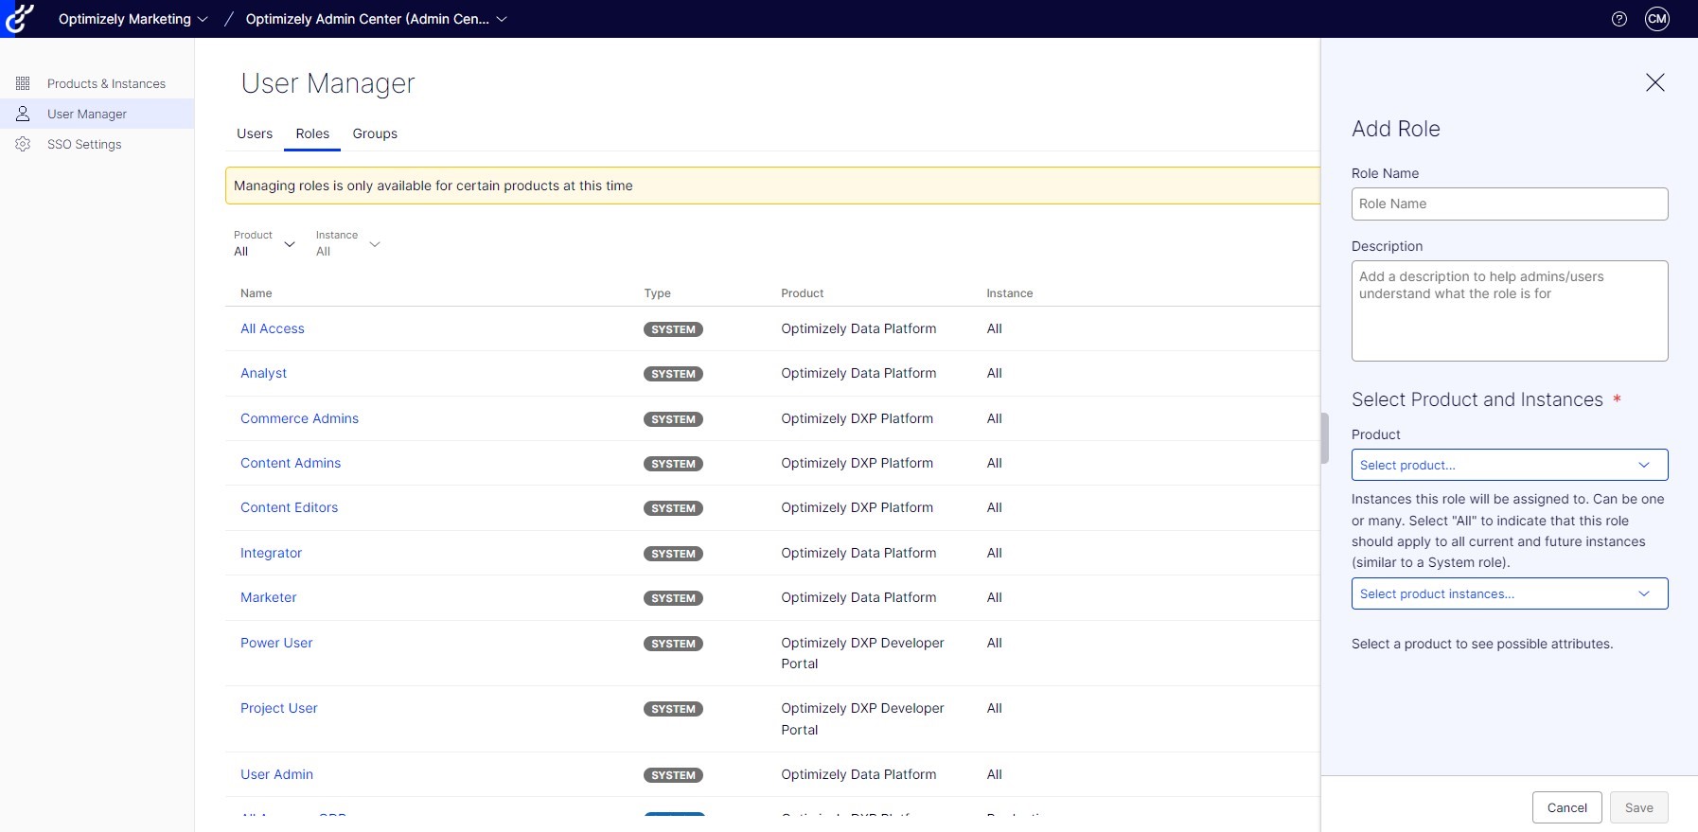
Task: Open the Analyst role
Action: [x=263, y=373]
